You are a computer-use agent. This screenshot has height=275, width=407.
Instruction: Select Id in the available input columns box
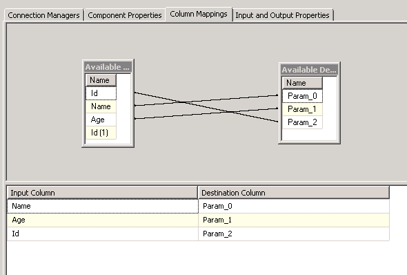(x=101, y=93)
